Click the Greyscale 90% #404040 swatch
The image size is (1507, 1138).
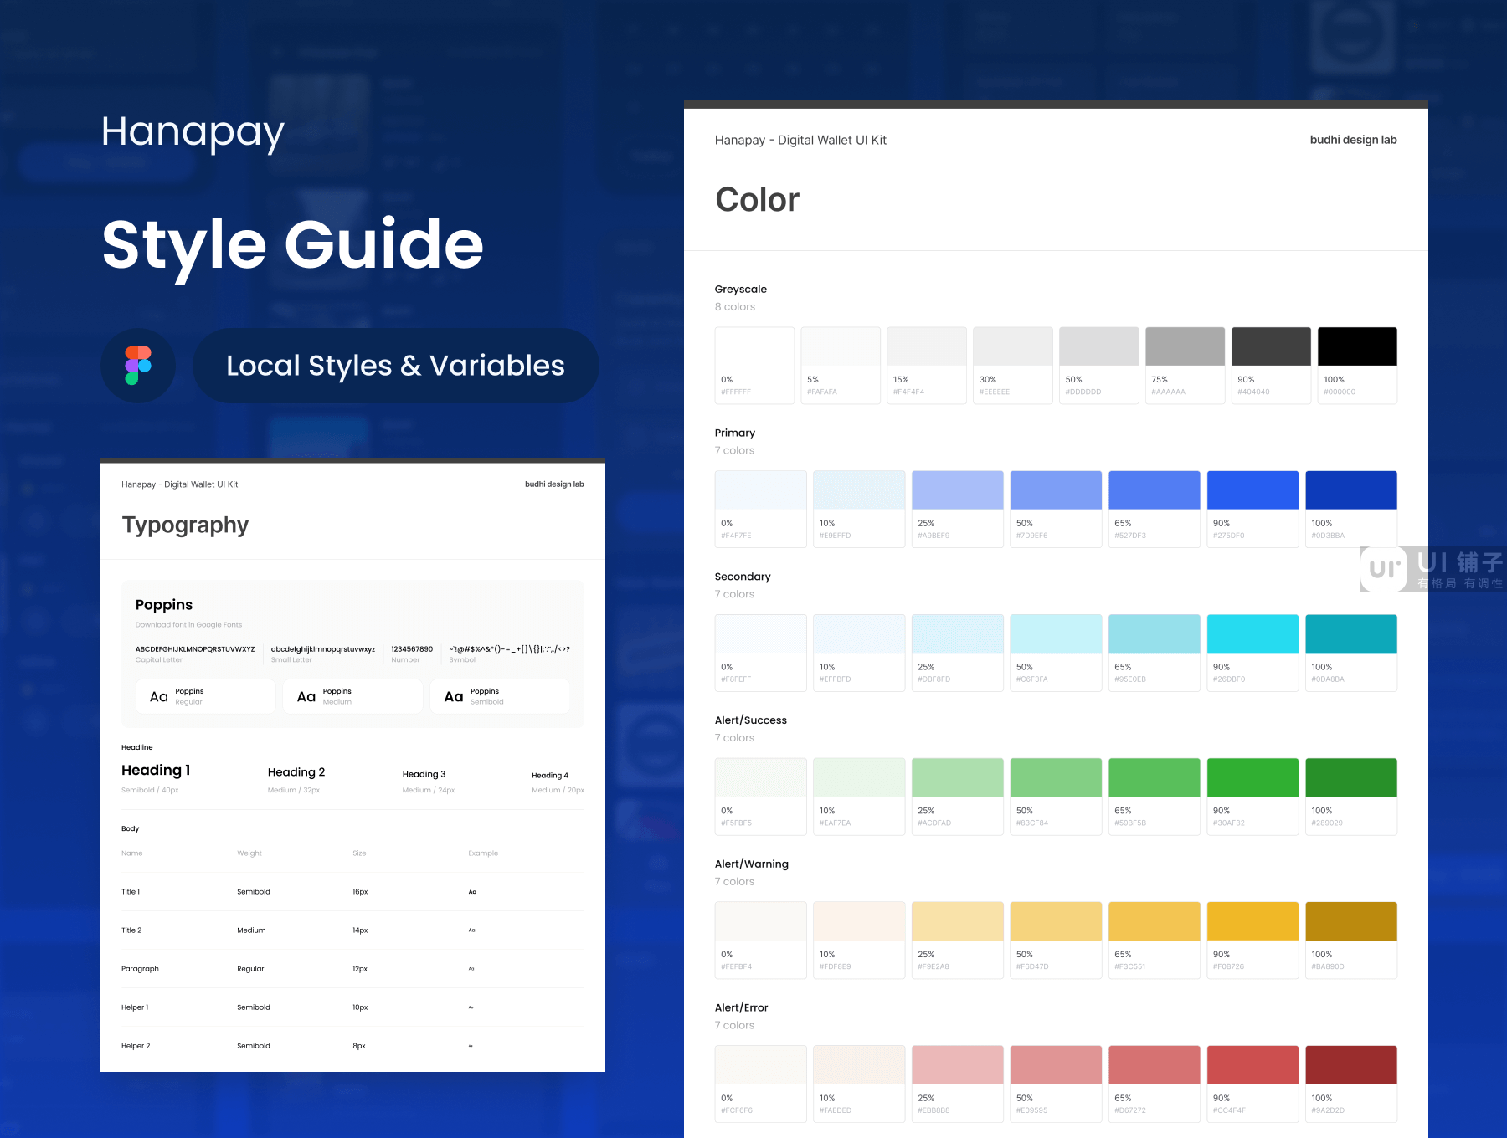[1272, 366]
